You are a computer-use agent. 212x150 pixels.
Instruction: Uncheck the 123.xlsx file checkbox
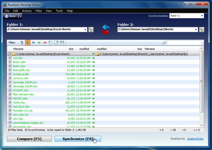pos(10,58)
